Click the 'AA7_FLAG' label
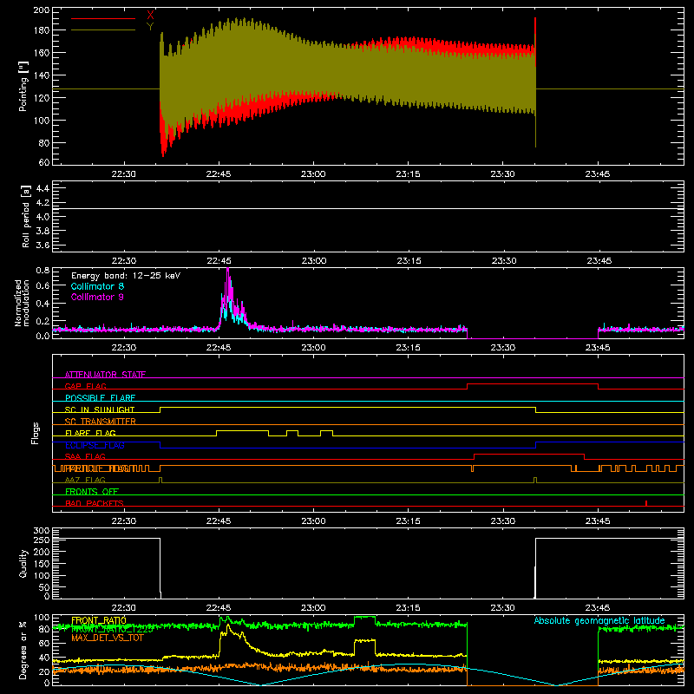The height and width of the screenshot is (694, 694). [x=85, y=480]
